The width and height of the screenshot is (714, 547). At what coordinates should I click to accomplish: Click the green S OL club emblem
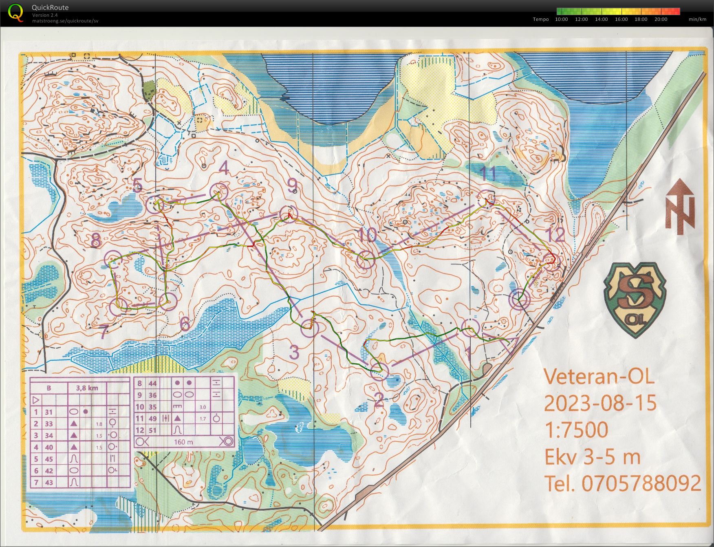coord(635,300)
